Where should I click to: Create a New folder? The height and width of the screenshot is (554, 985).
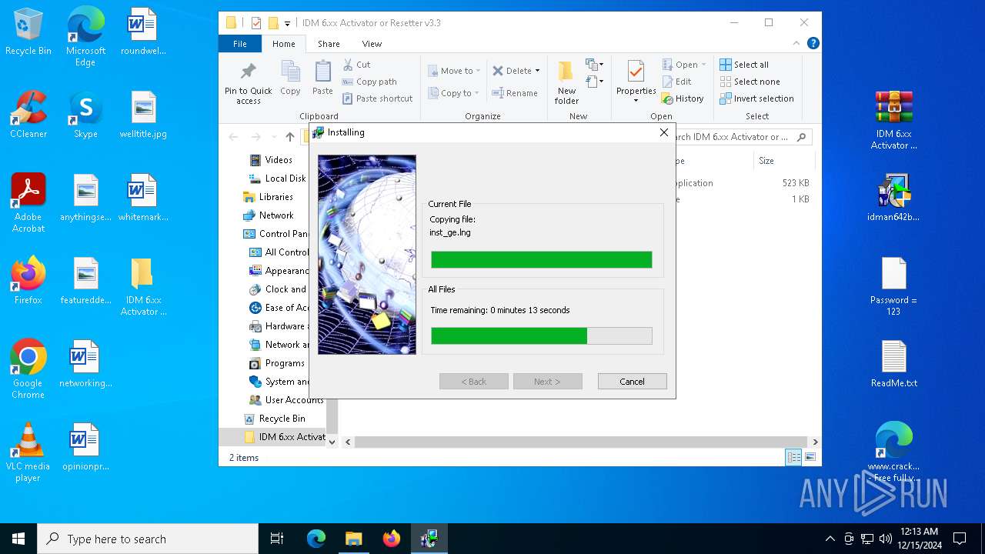566,82
